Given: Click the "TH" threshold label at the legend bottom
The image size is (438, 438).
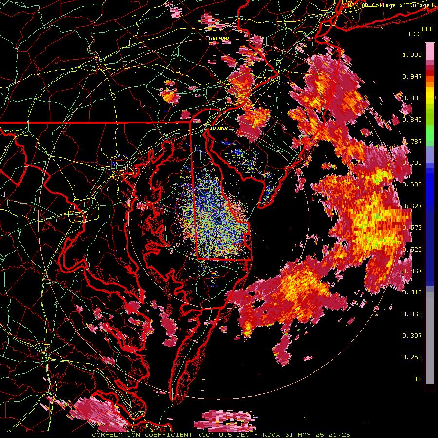Looking at the screenshot, I should tap(418, 379).
